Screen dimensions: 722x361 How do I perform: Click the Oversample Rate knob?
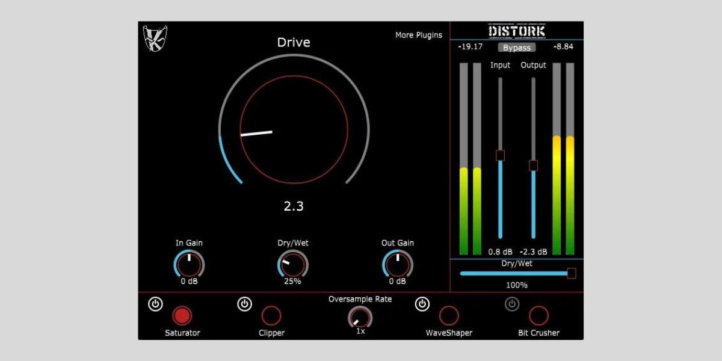tap(360, 317)
